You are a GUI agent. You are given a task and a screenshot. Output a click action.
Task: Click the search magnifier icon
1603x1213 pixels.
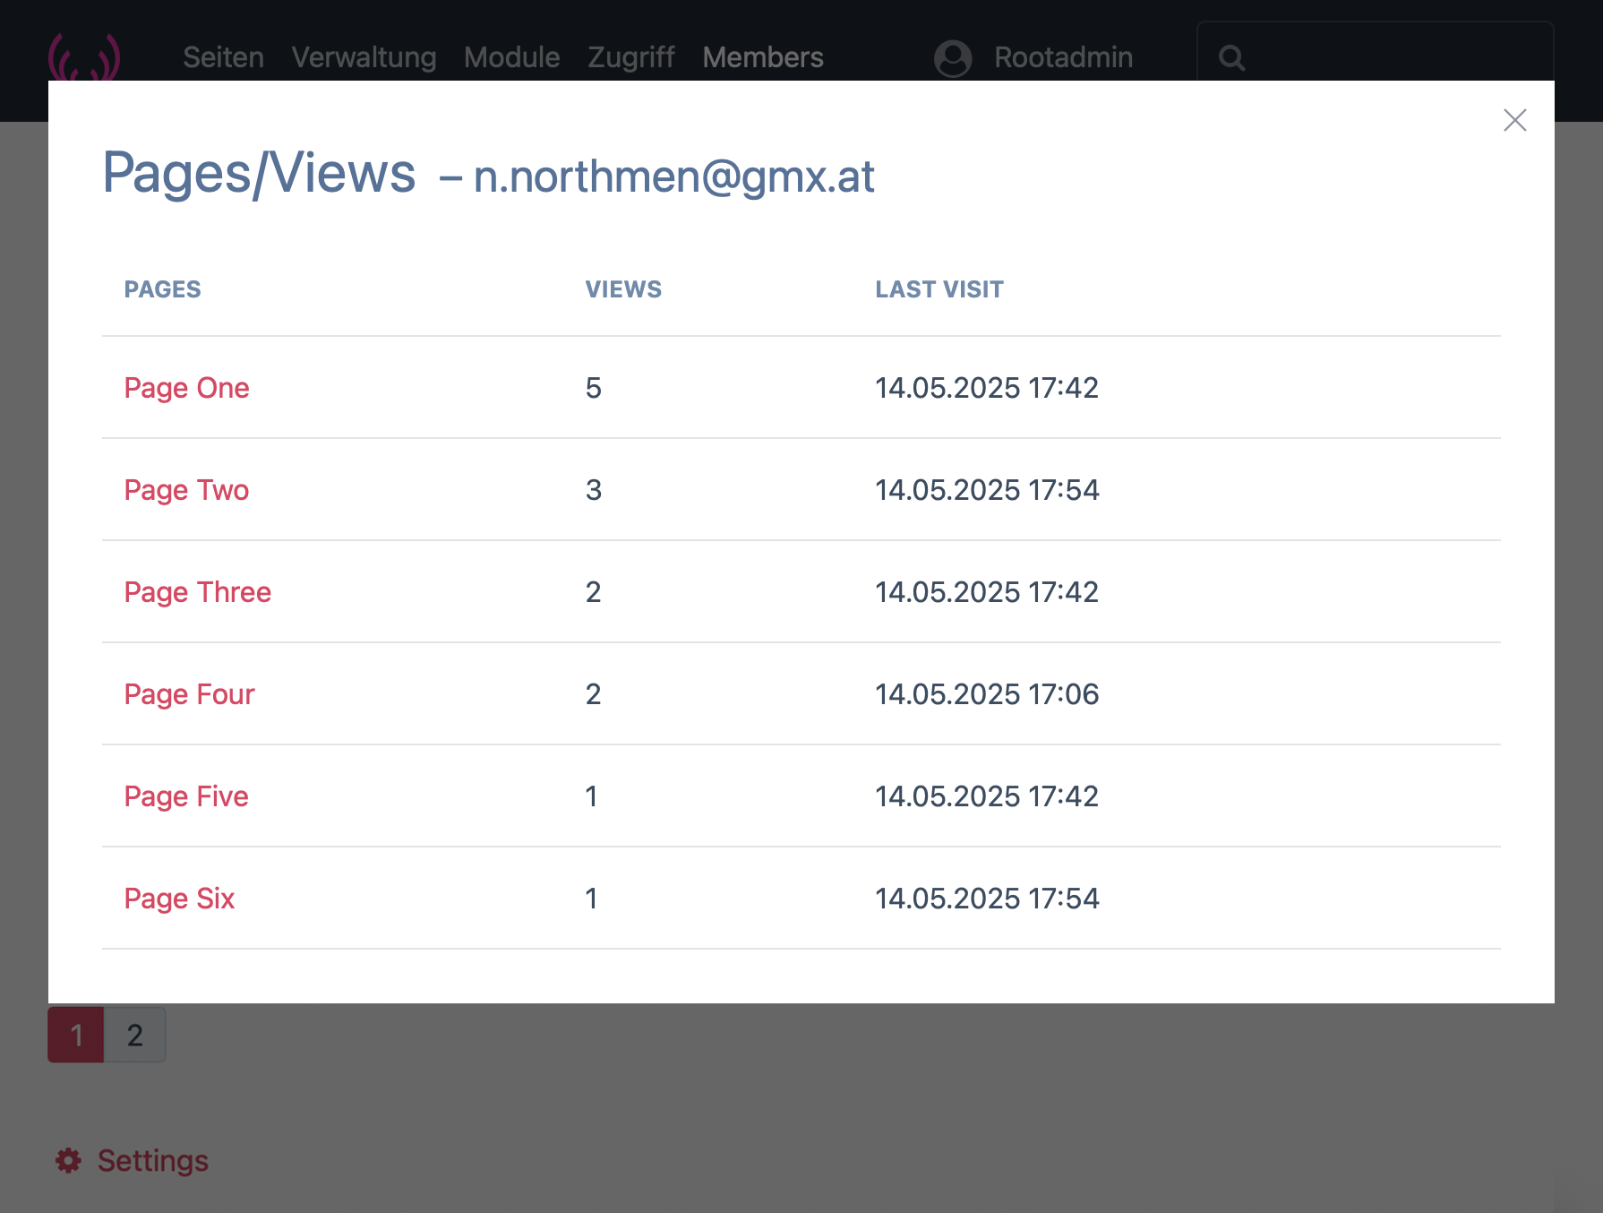pyautogui.click(x=1231, y=58)
